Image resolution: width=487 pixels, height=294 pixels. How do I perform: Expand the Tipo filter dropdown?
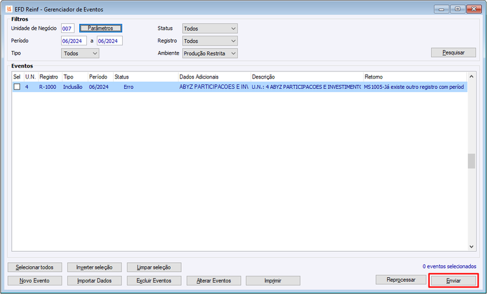click(80, 53)
